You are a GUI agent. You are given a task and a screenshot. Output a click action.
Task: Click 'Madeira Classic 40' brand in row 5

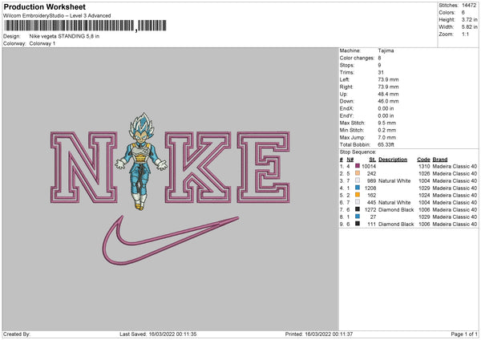pyautogui.click(x=455, y=195)
